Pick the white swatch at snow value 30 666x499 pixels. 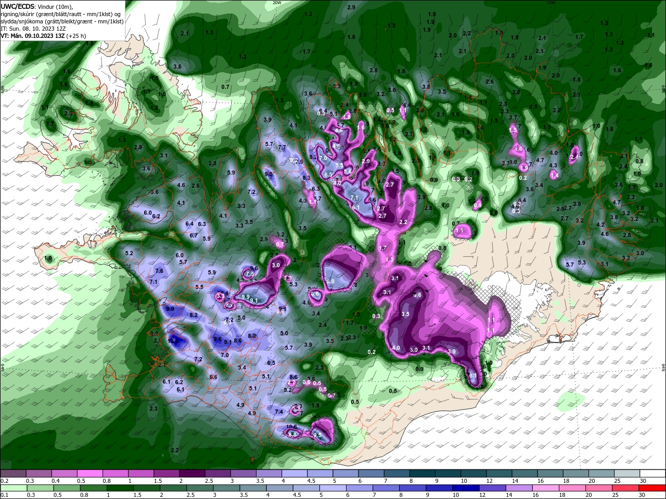click(x=651, y=474)
